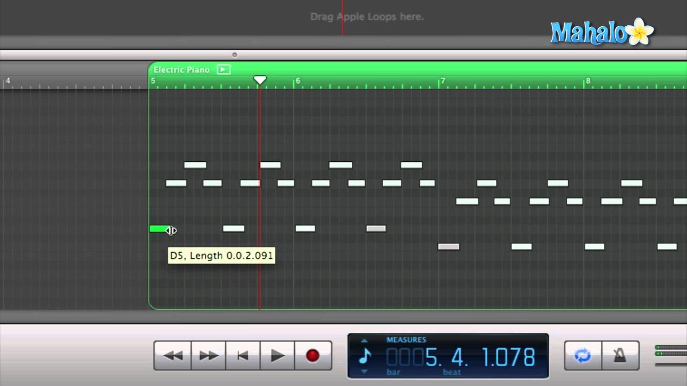Click the tick value 1.078 in LCD
The height and width of the screenshot is (386, 687).
(x=509, y=357)
